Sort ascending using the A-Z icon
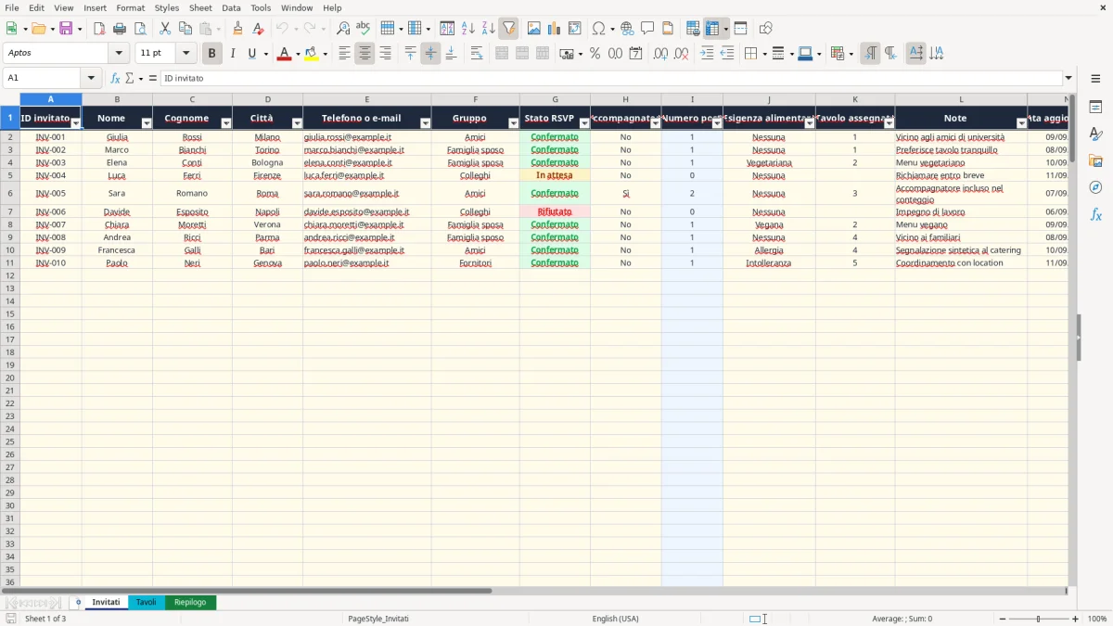The height and width of the screenshot is (626, 1113). (x=468, y=29)
